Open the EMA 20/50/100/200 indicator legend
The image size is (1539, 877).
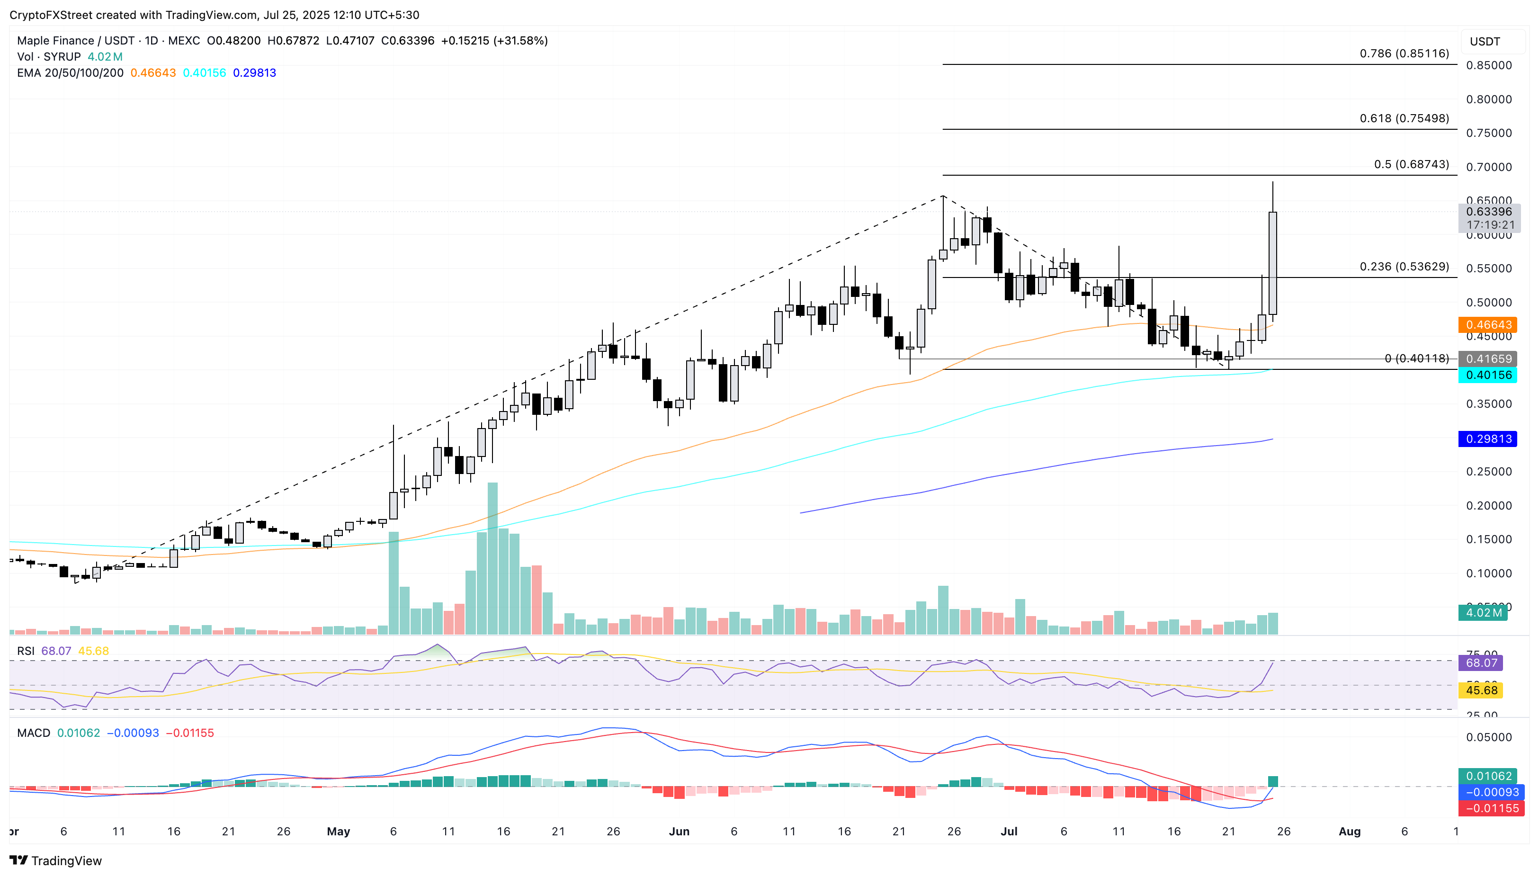tap(70, 73)
